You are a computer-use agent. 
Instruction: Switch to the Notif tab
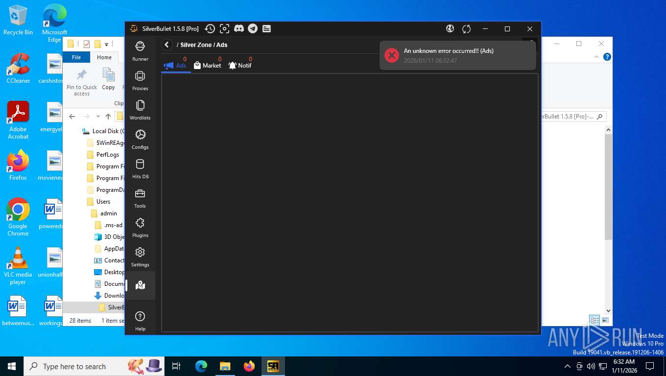click(240, 65)
